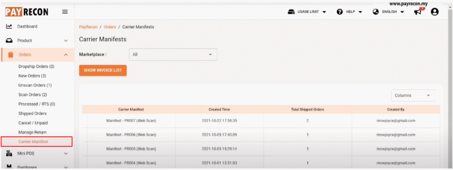Viewport: 453px width, 170px height.
Task: Click the Purchases icon in the sidebar
Action: (x=9, y=167)
